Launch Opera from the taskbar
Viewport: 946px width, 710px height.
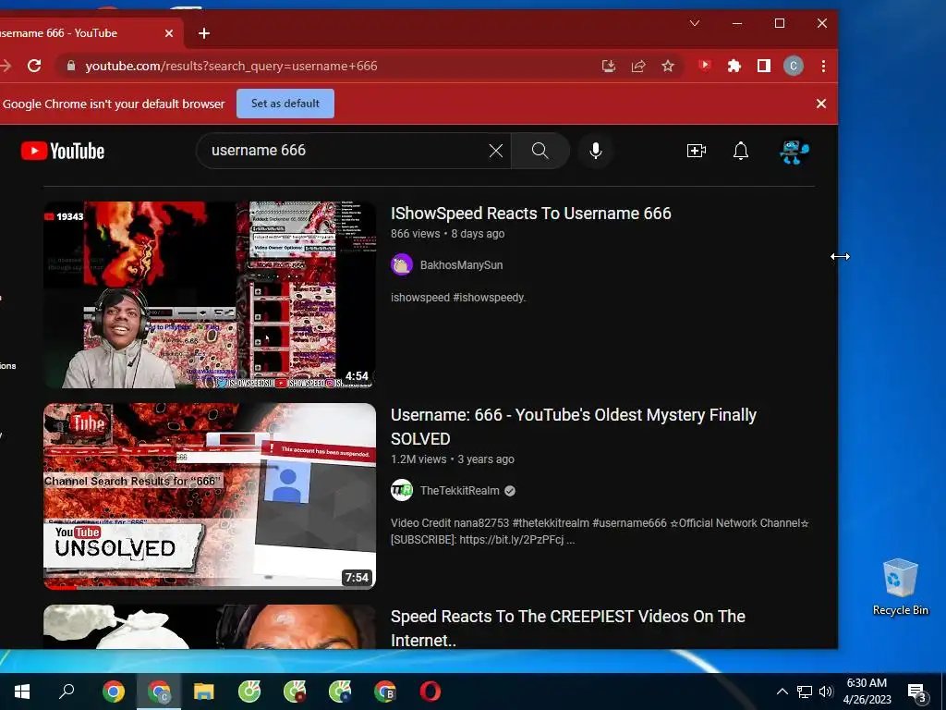click(431, 692)
